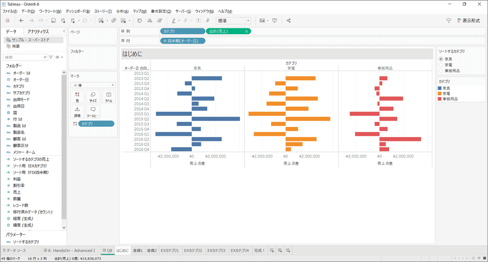Click the redo forward arrow

coord(31,20)
